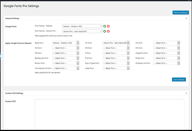
Task: Open the Pre Font dropdown
Action: pos(116,58)
